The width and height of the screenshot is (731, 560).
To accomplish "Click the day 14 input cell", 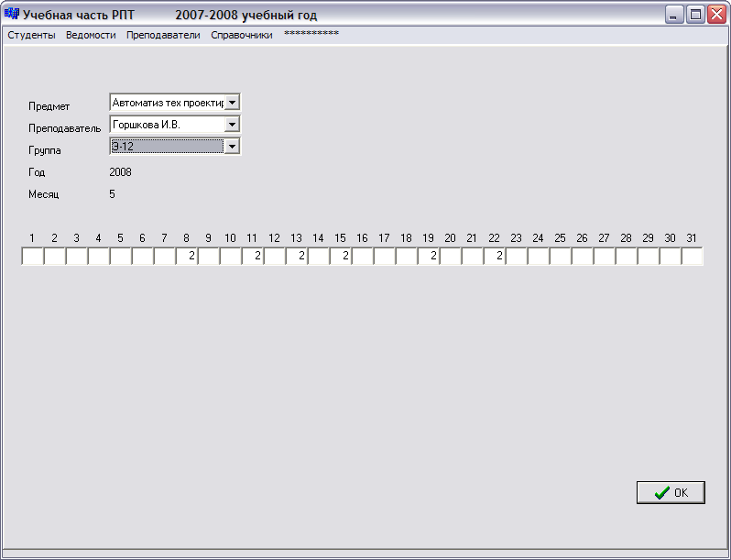I will [319, 256].
